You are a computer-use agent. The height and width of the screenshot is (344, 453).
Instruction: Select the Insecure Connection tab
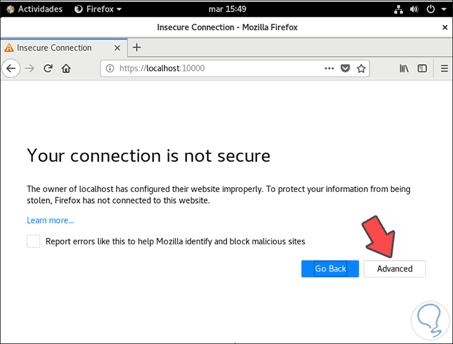coord(54,48)
